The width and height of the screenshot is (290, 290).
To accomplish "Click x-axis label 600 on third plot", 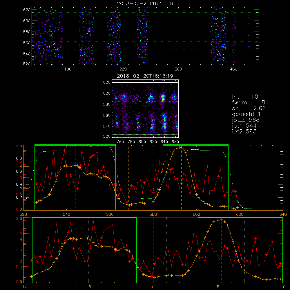I will pos(196,214).
